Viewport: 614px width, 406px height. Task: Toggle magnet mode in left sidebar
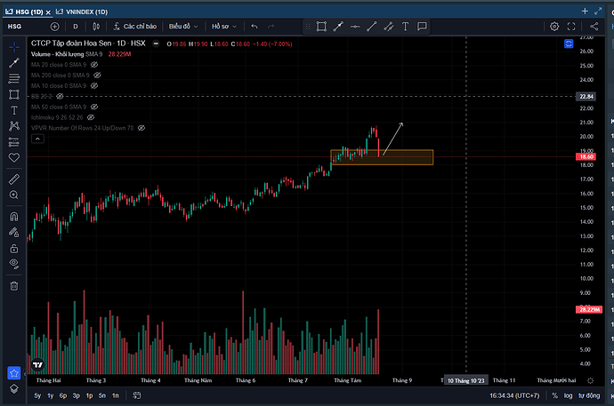click(x=14, y=217)
